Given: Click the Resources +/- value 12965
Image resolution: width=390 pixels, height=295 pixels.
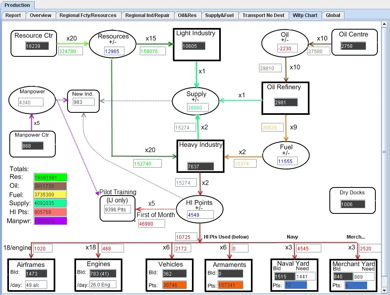Looking at the screenshot, I should point(114,52).
